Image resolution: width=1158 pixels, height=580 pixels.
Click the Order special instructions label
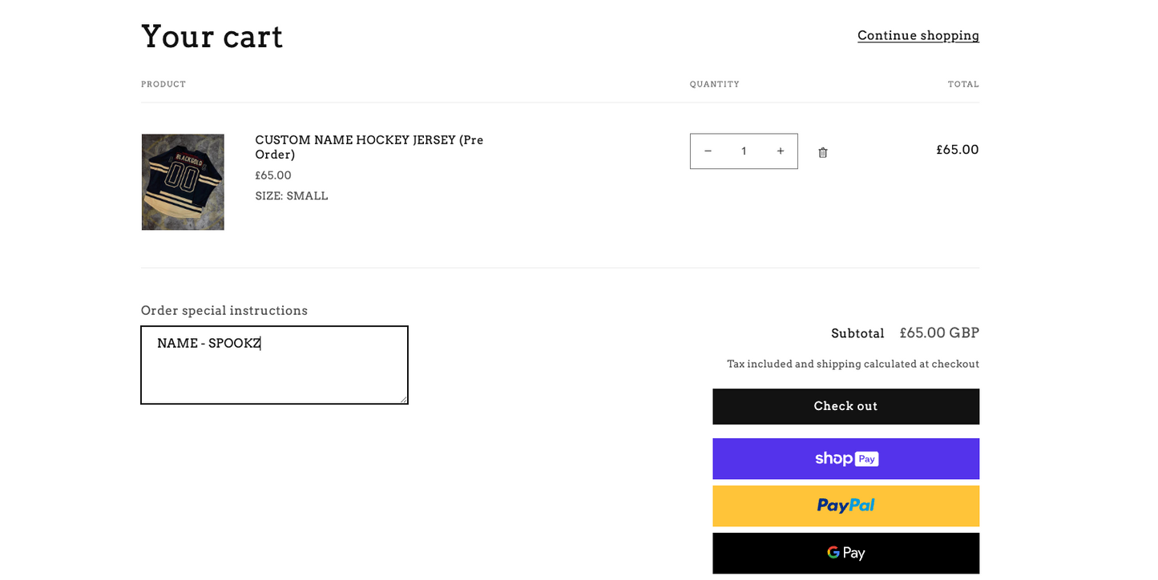224,310
